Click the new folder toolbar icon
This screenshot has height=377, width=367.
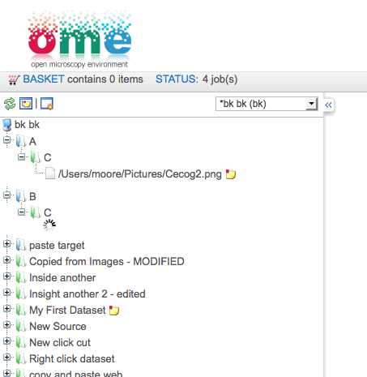[x=26, y=104]
